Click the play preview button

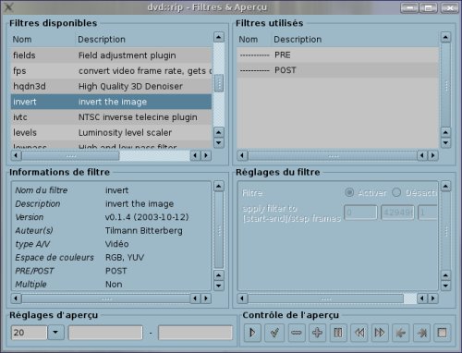[252, 333]
